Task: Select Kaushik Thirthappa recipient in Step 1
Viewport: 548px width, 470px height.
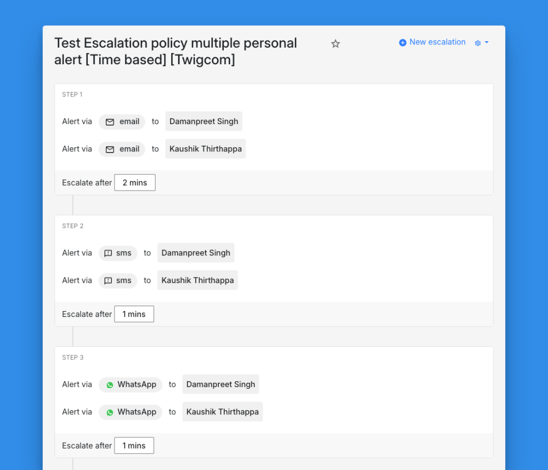Action: point(205,149)
